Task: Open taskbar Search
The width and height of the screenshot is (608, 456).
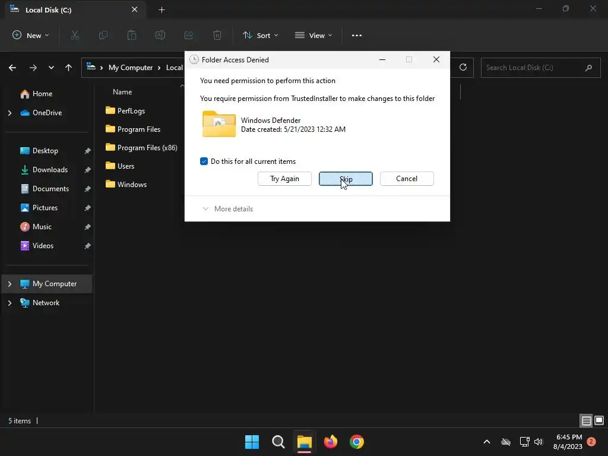Action: click(x=278, y=442)
